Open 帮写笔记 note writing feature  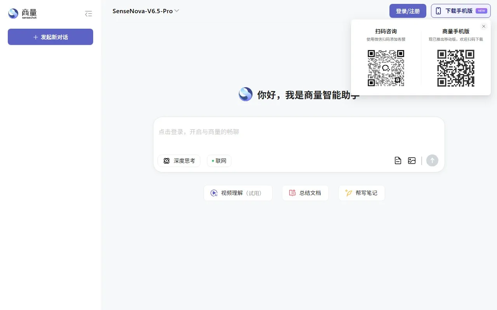361,193
